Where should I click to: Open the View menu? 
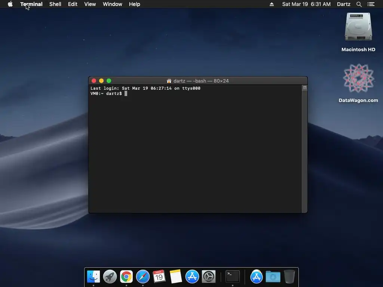pos(90,4)
